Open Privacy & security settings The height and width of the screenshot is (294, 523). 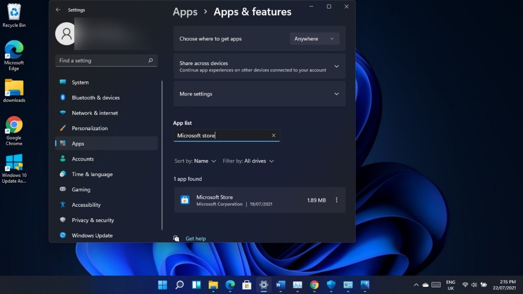point(93,220)
